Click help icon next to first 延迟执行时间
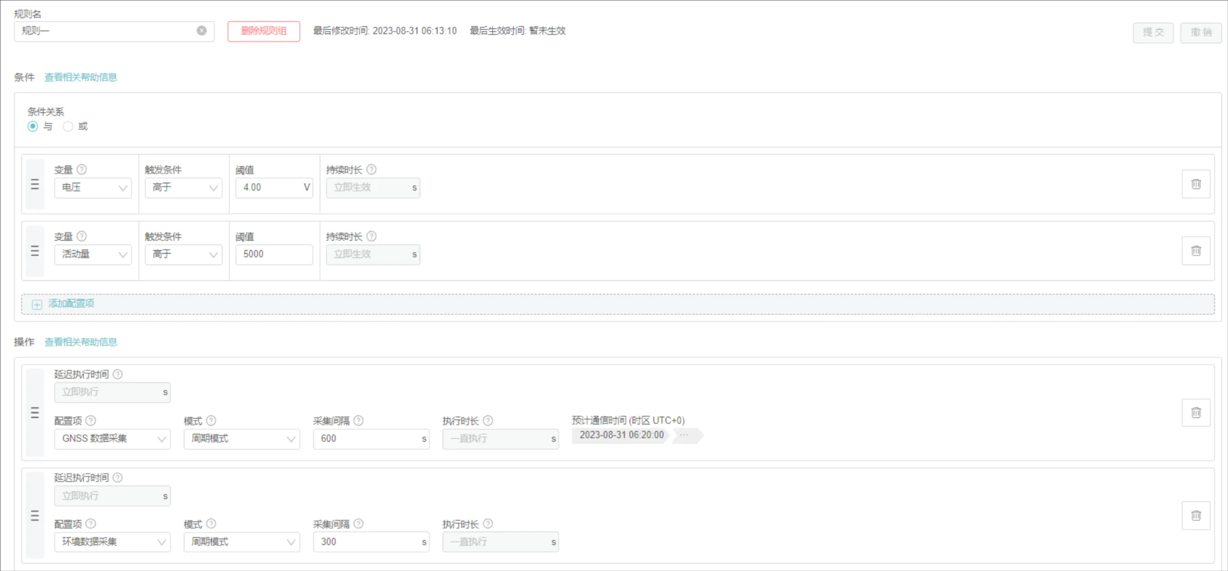1228x571 pixels. 117,374
